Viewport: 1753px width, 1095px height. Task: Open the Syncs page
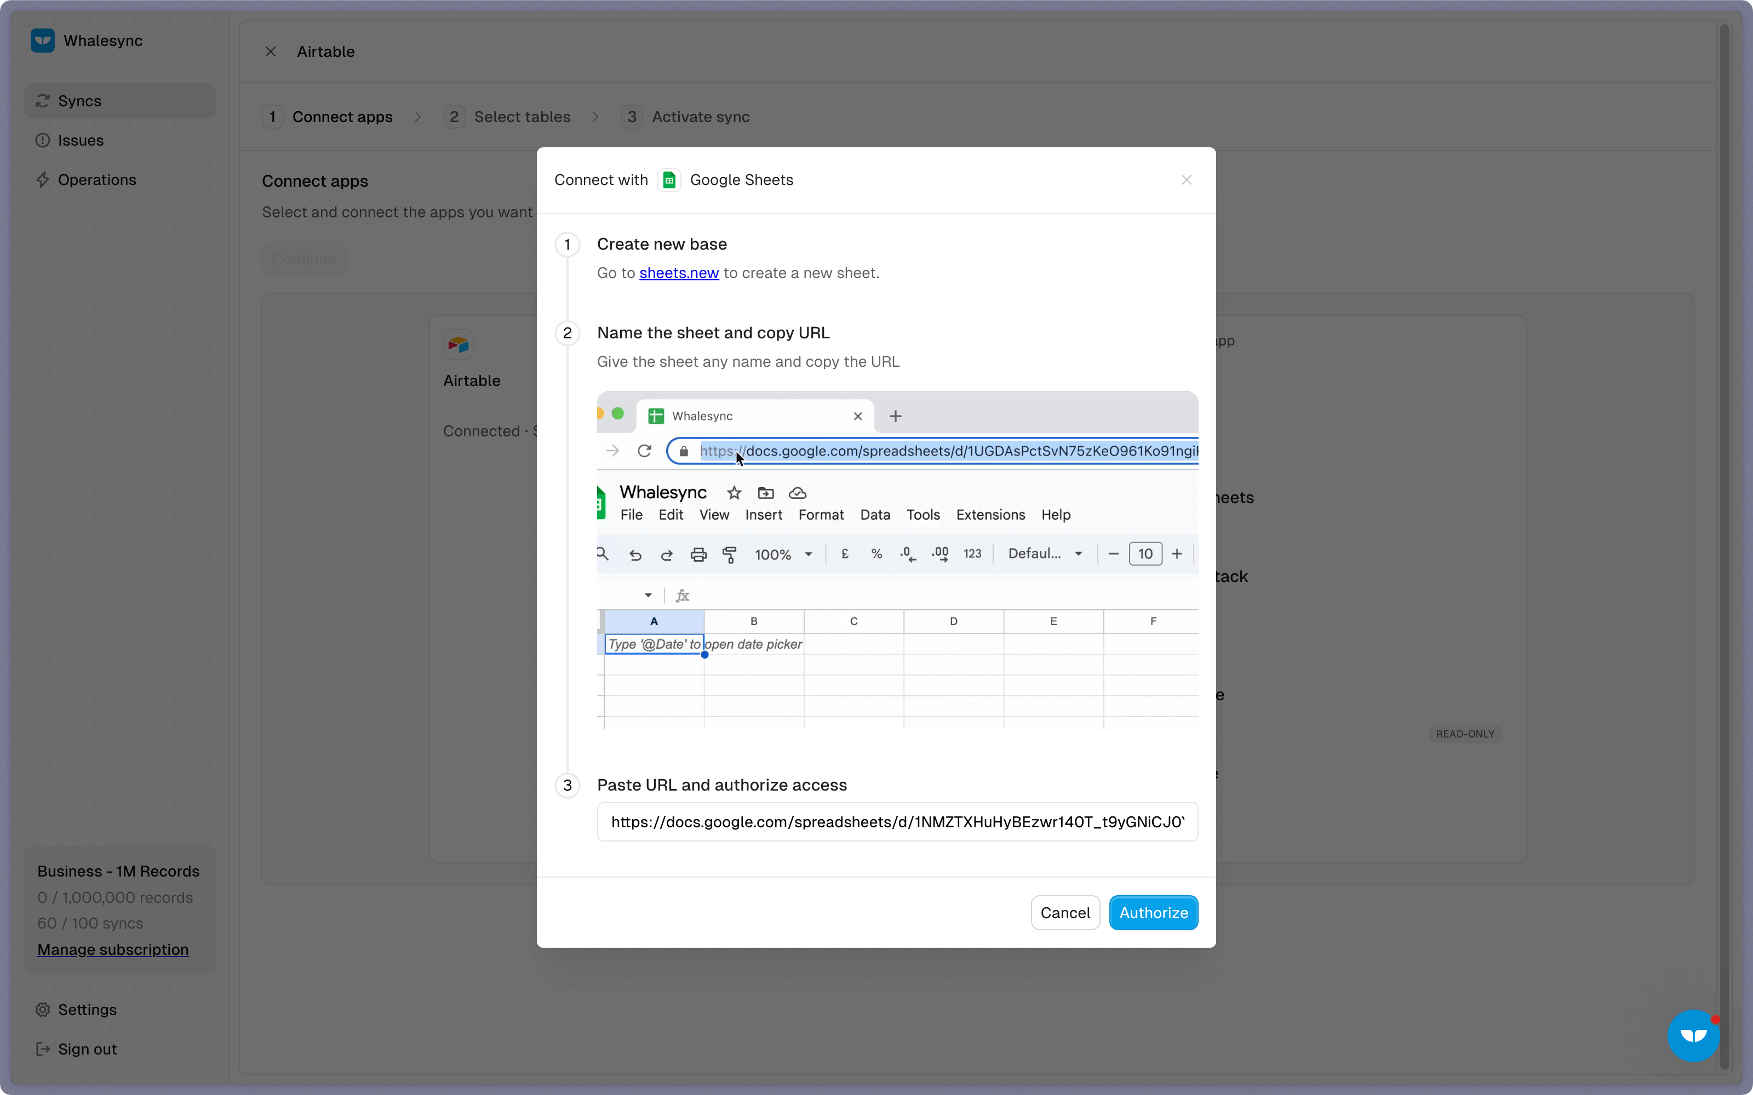coord(119,101)
